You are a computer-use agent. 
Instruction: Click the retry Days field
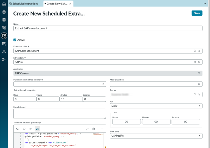(x=25, y=99)
